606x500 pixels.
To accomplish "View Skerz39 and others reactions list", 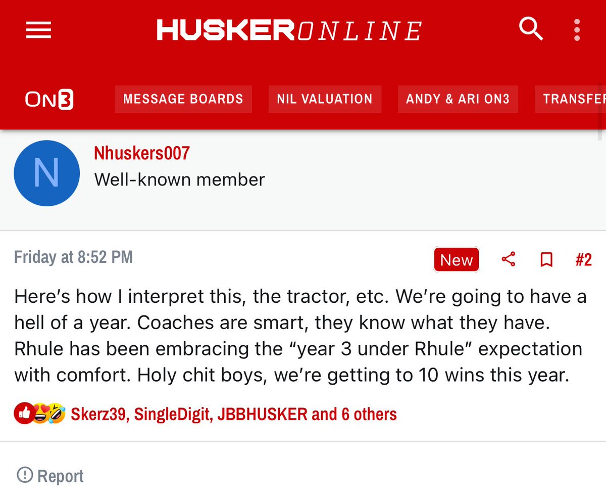I will [234, 414].
